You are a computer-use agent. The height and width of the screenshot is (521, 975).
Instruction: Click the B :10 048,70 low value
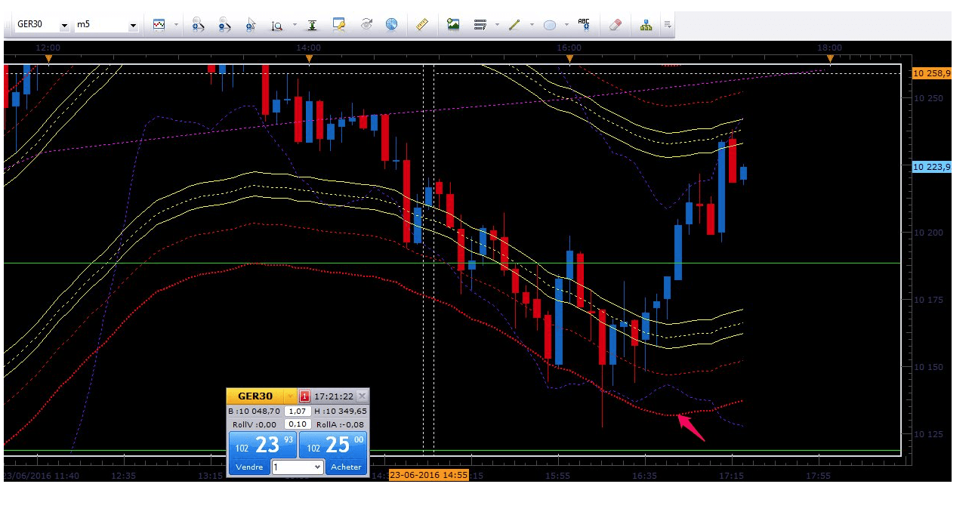click(x=255, y=412)
